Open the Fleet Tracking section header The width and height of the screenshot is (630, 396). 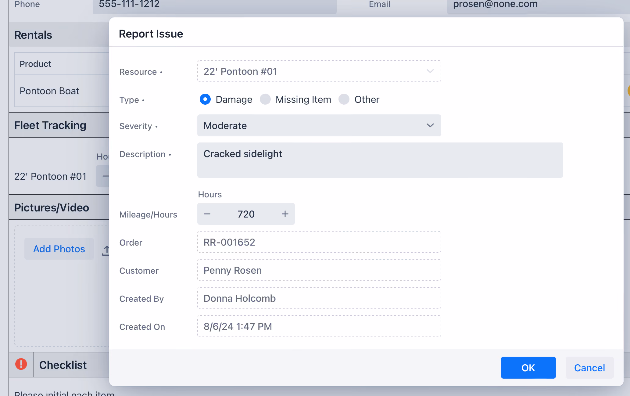tap(59, 125)
